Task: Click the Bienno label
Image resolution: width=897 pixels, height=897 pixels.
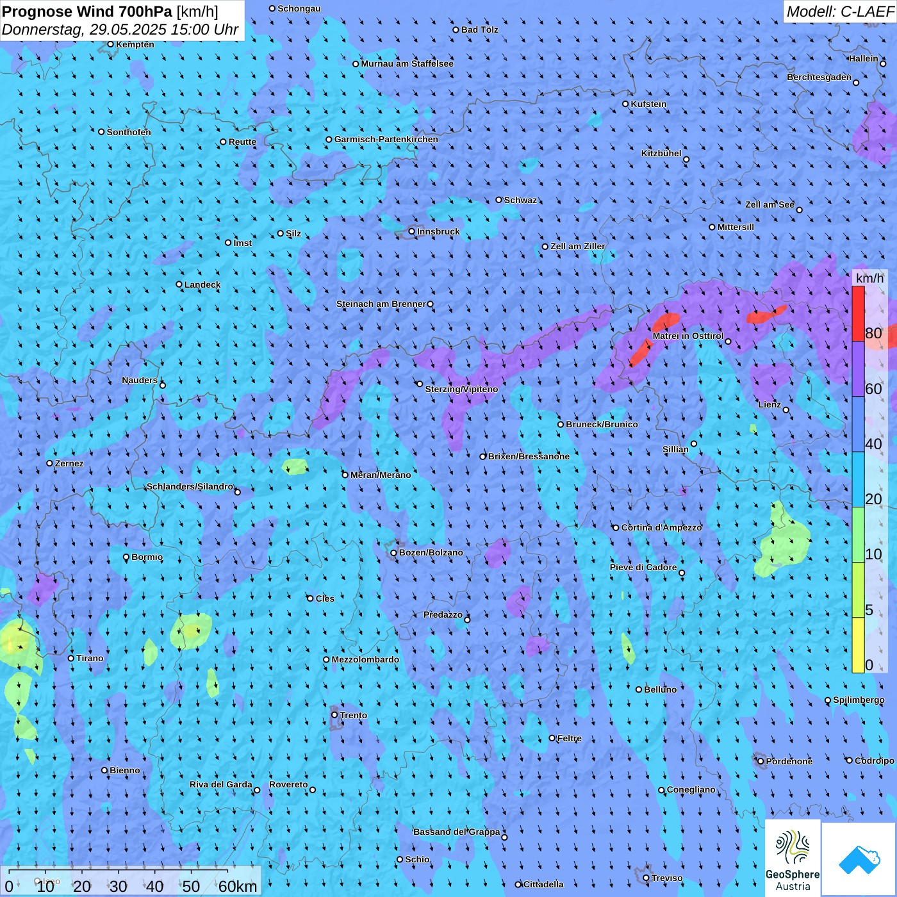Action: 125,770
